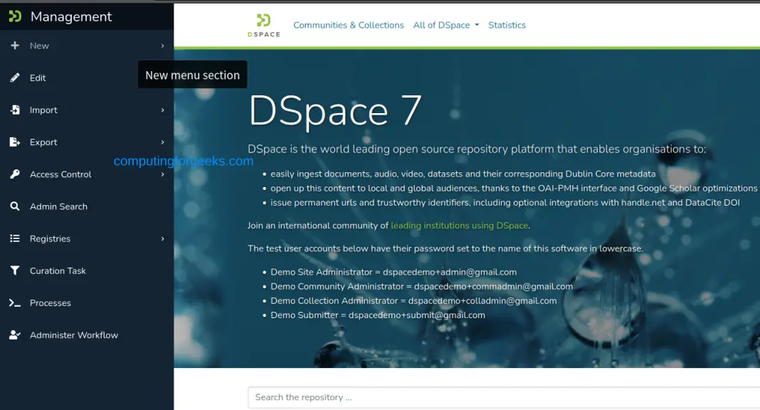This screenshot has height=410, width=760.
Task: Select the Access Control wrench icon
Action: pyautogui.click(x=16, y=174)
